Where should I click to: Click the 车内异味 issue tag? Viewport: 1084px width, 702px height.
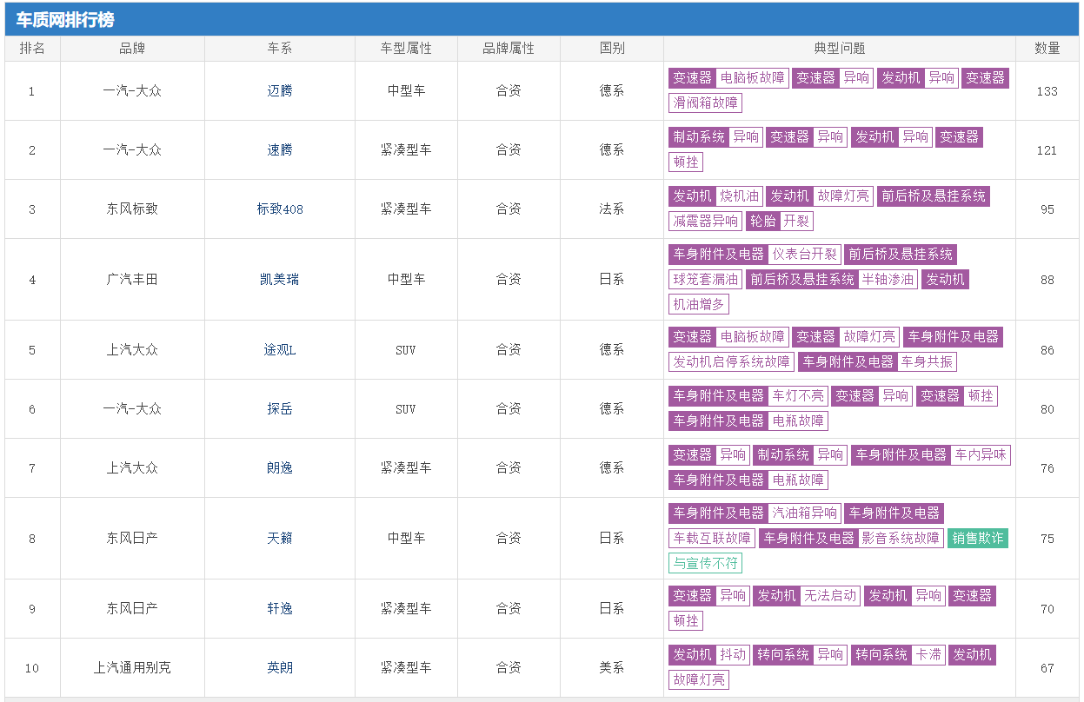tap(980, 455)
